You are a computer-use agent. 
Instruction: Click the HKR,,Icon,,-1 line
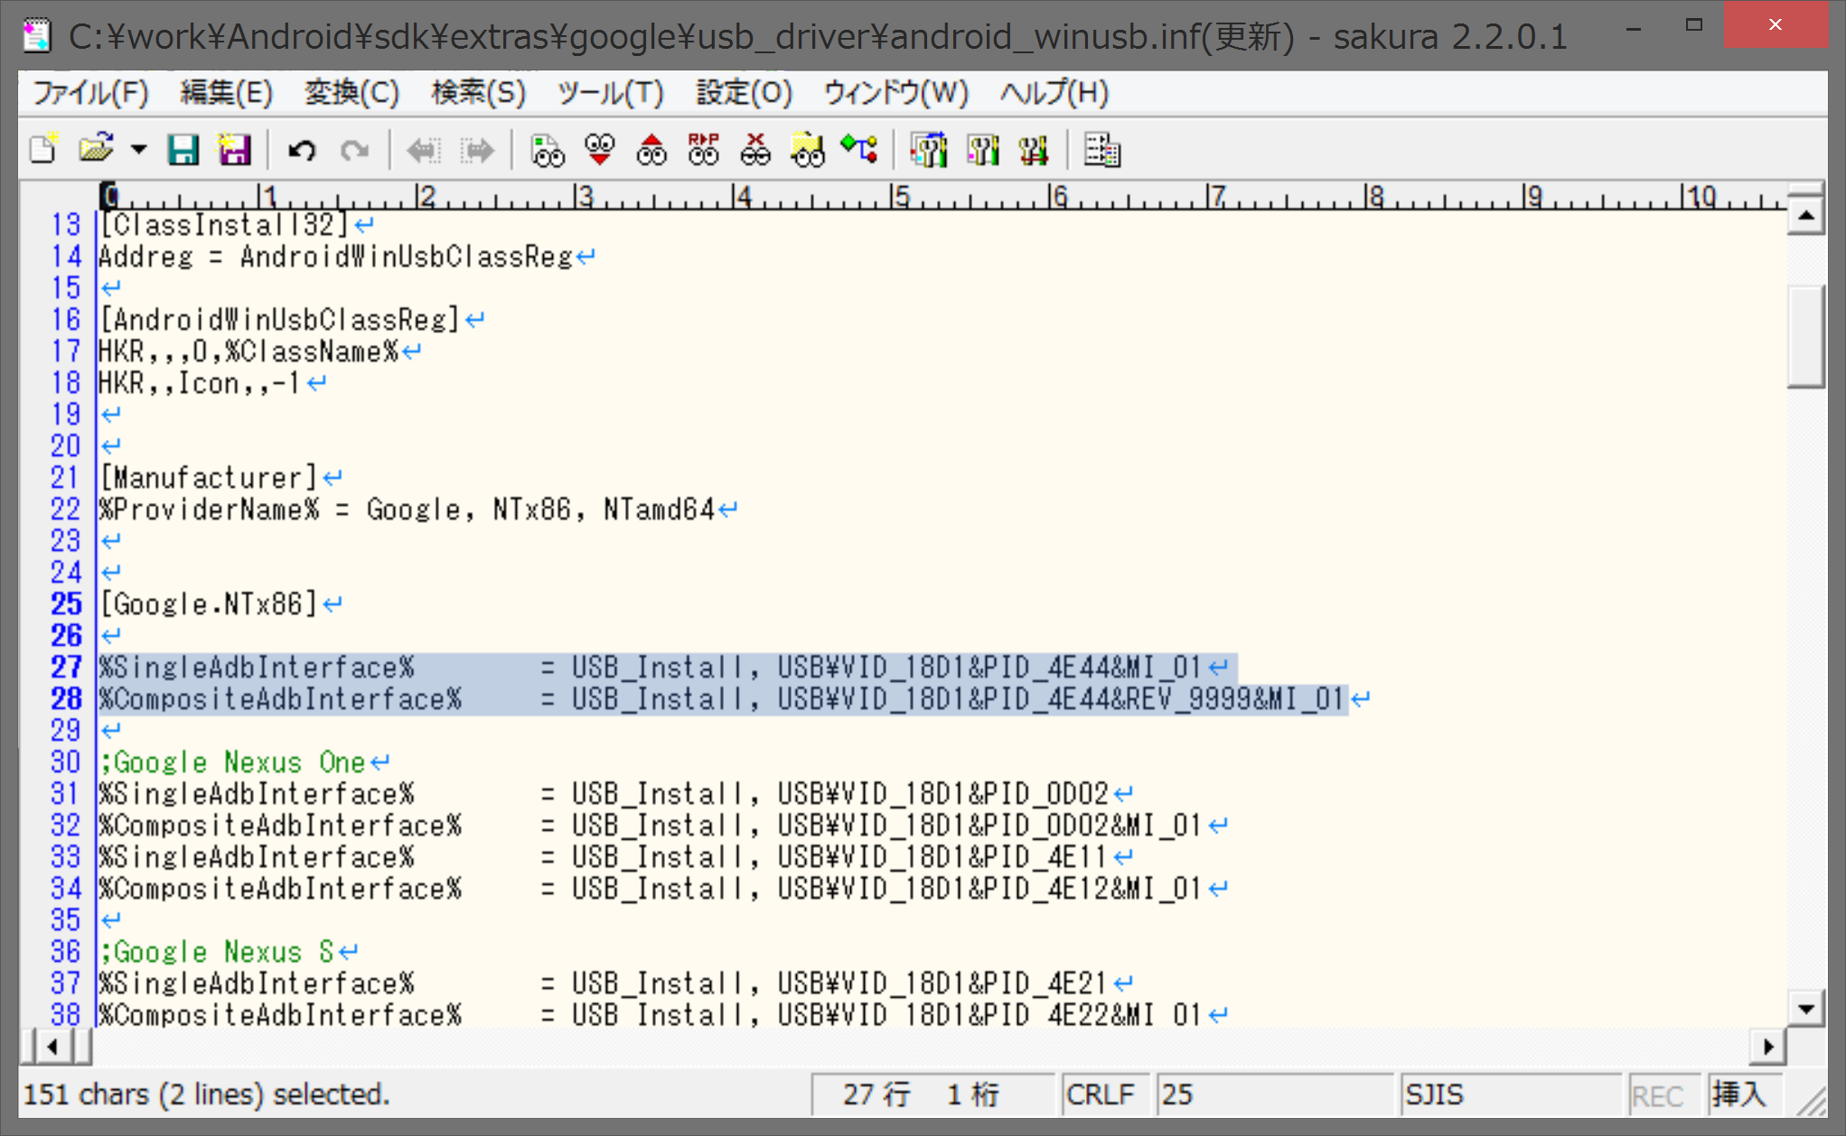200,383
